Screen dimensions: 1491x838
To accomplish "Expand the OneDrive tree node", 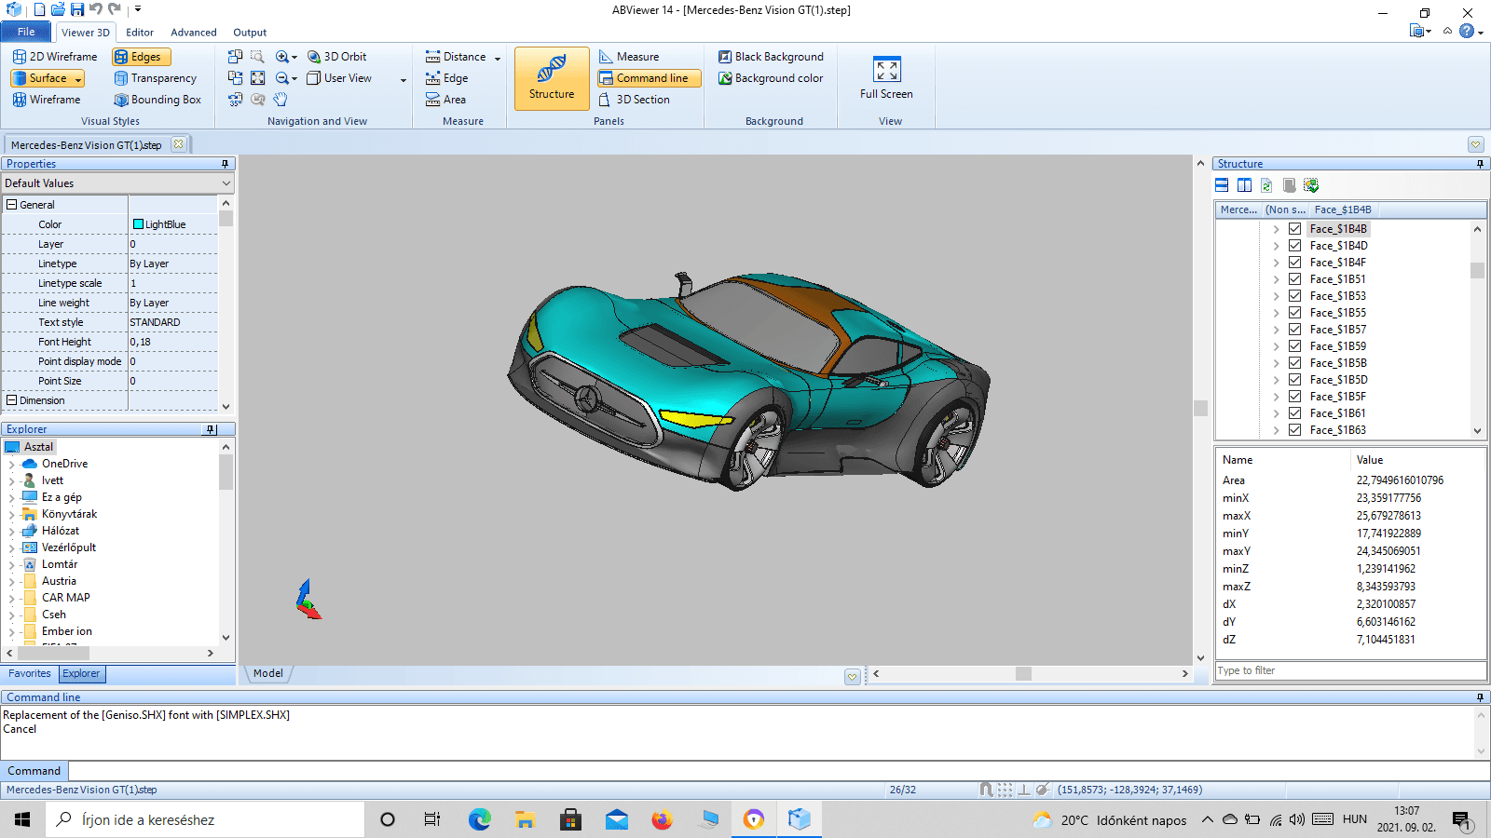I will (x=11, y=464).
